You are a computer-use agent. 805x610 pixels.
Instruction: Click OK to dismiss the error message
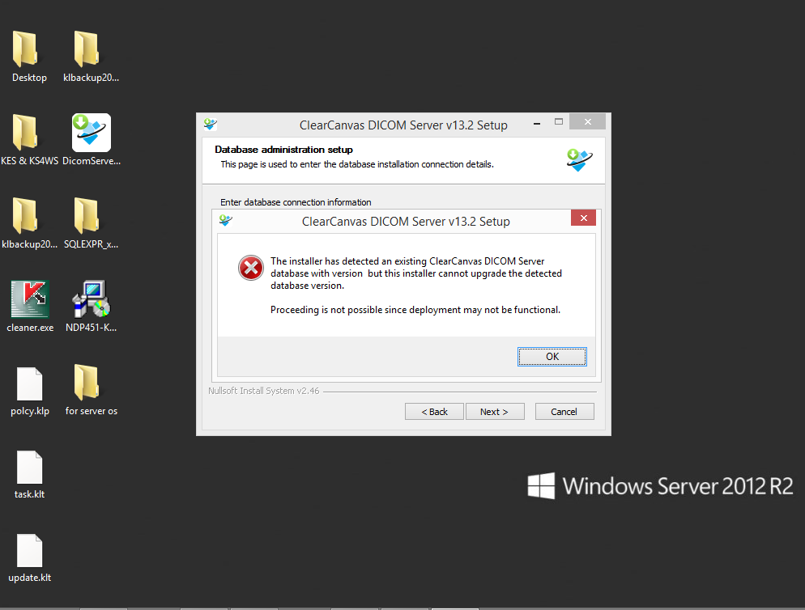(552, 356)
